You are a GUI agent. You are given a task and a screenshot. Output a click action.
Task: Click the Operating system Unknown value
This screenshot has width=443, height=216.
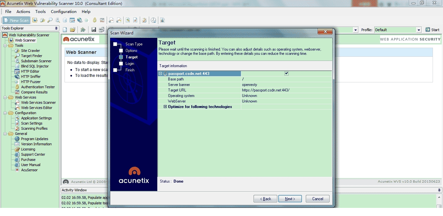click(249, 96)
